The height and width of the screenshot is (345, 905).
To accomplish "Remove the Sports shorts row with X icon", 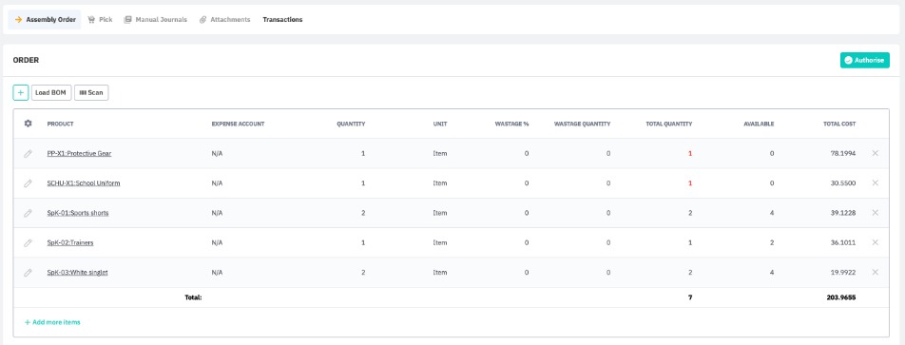I will click(875, 212).
